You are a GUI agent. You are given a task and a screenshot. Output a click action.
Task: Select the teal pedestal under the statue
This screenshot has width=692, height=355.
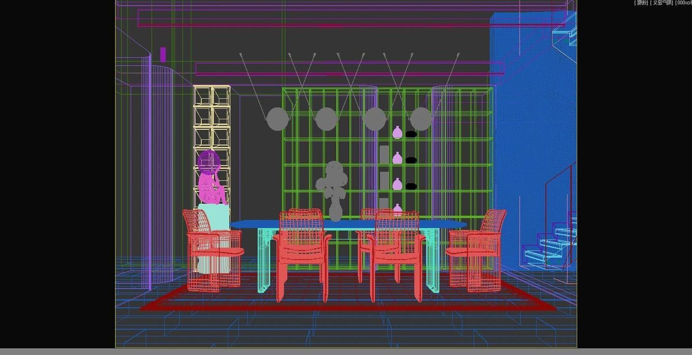tap(214, 238)
